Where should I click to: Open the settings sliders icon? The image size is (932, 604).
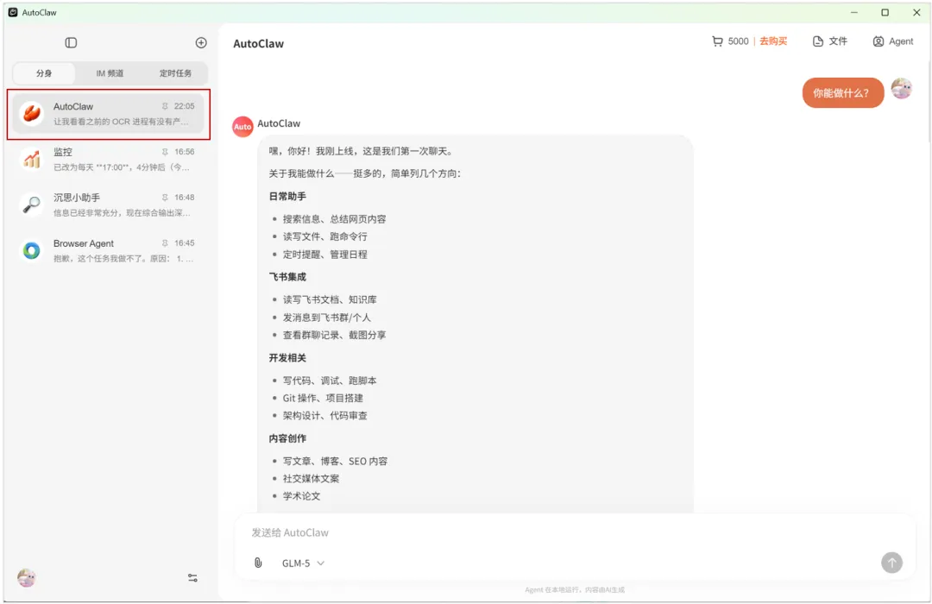point(192,578)
